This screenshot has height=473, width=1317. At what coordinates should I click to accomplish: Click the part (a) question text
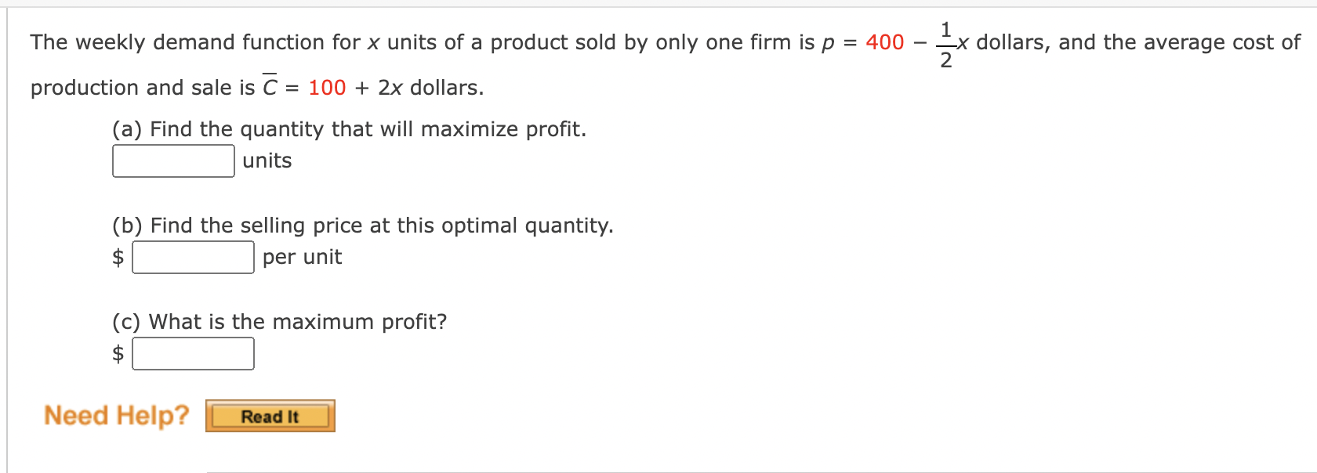(x=348, y=128)
